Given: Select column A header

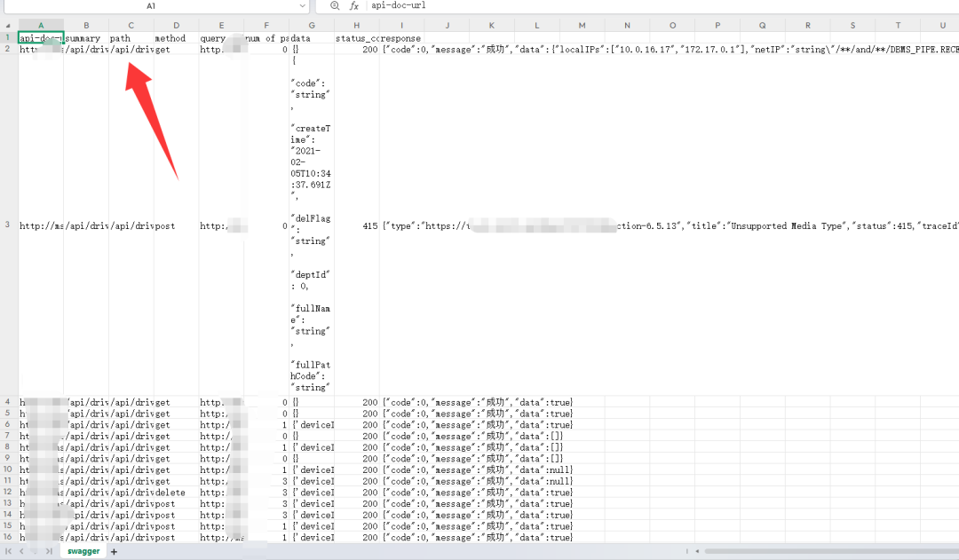Looking at the screenshot, I should pyautogui.click(x=41, y=26).
